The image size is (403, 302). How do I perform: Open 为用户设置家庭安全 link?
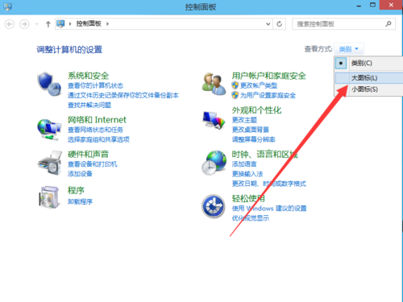[x=268, y=95]
